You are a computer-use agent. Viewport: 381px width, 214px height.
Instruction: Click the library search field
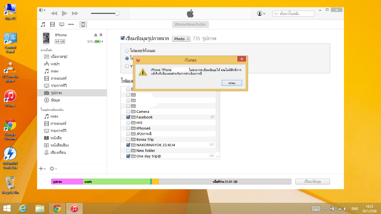pos(293,13)
